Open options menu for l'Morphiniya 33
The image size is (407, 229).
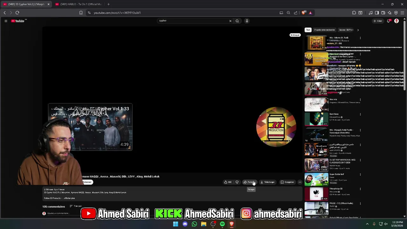coord(360,189)
